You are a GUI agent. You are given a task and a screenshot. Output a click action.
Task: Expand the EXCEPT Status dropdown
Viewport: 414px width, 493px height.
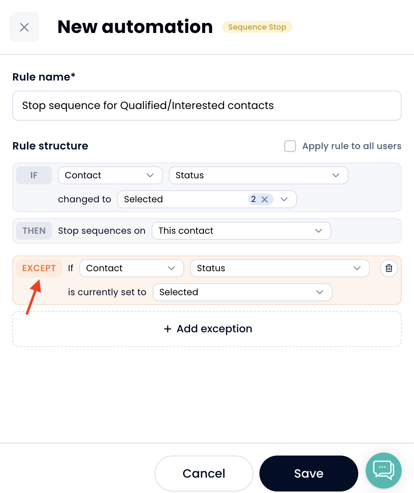(x=280, y=268)
